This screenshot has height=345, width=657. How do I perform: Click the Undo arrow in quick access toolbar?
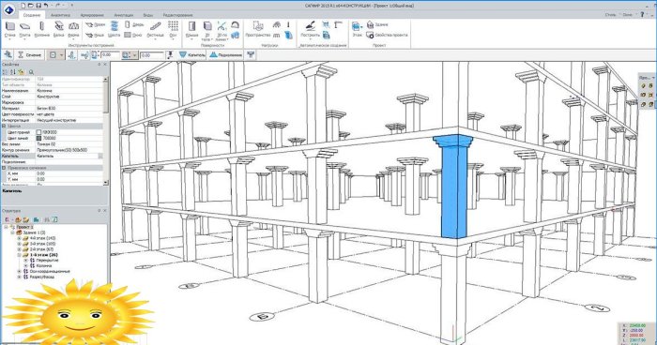click(46, 6)
